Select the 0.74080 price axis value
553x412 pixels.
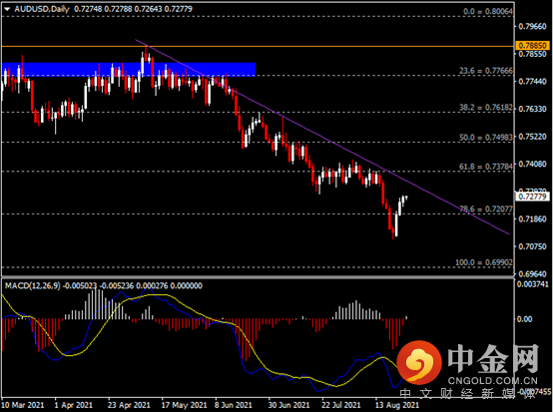point(533,165)
